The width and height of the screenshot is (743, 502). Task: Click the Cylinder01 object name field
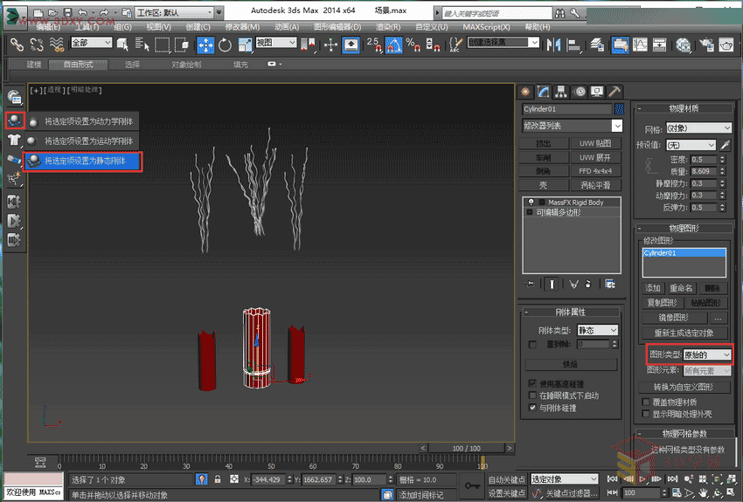(x=566, y=109)
